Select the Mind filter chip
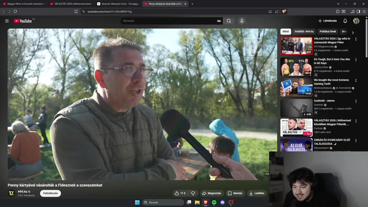 tap(285, 32)
